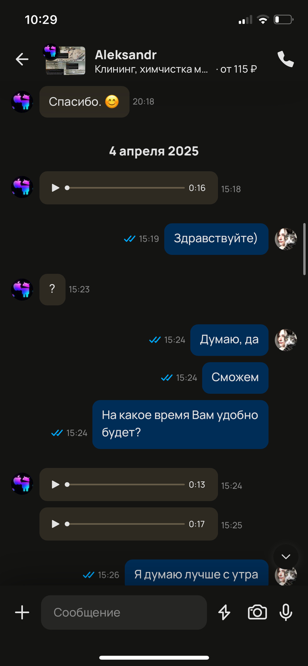Tap the lightning quick replies icon
Image resolution: width=308 pixels, height=666 pixels.
click(x=224, y=612)
